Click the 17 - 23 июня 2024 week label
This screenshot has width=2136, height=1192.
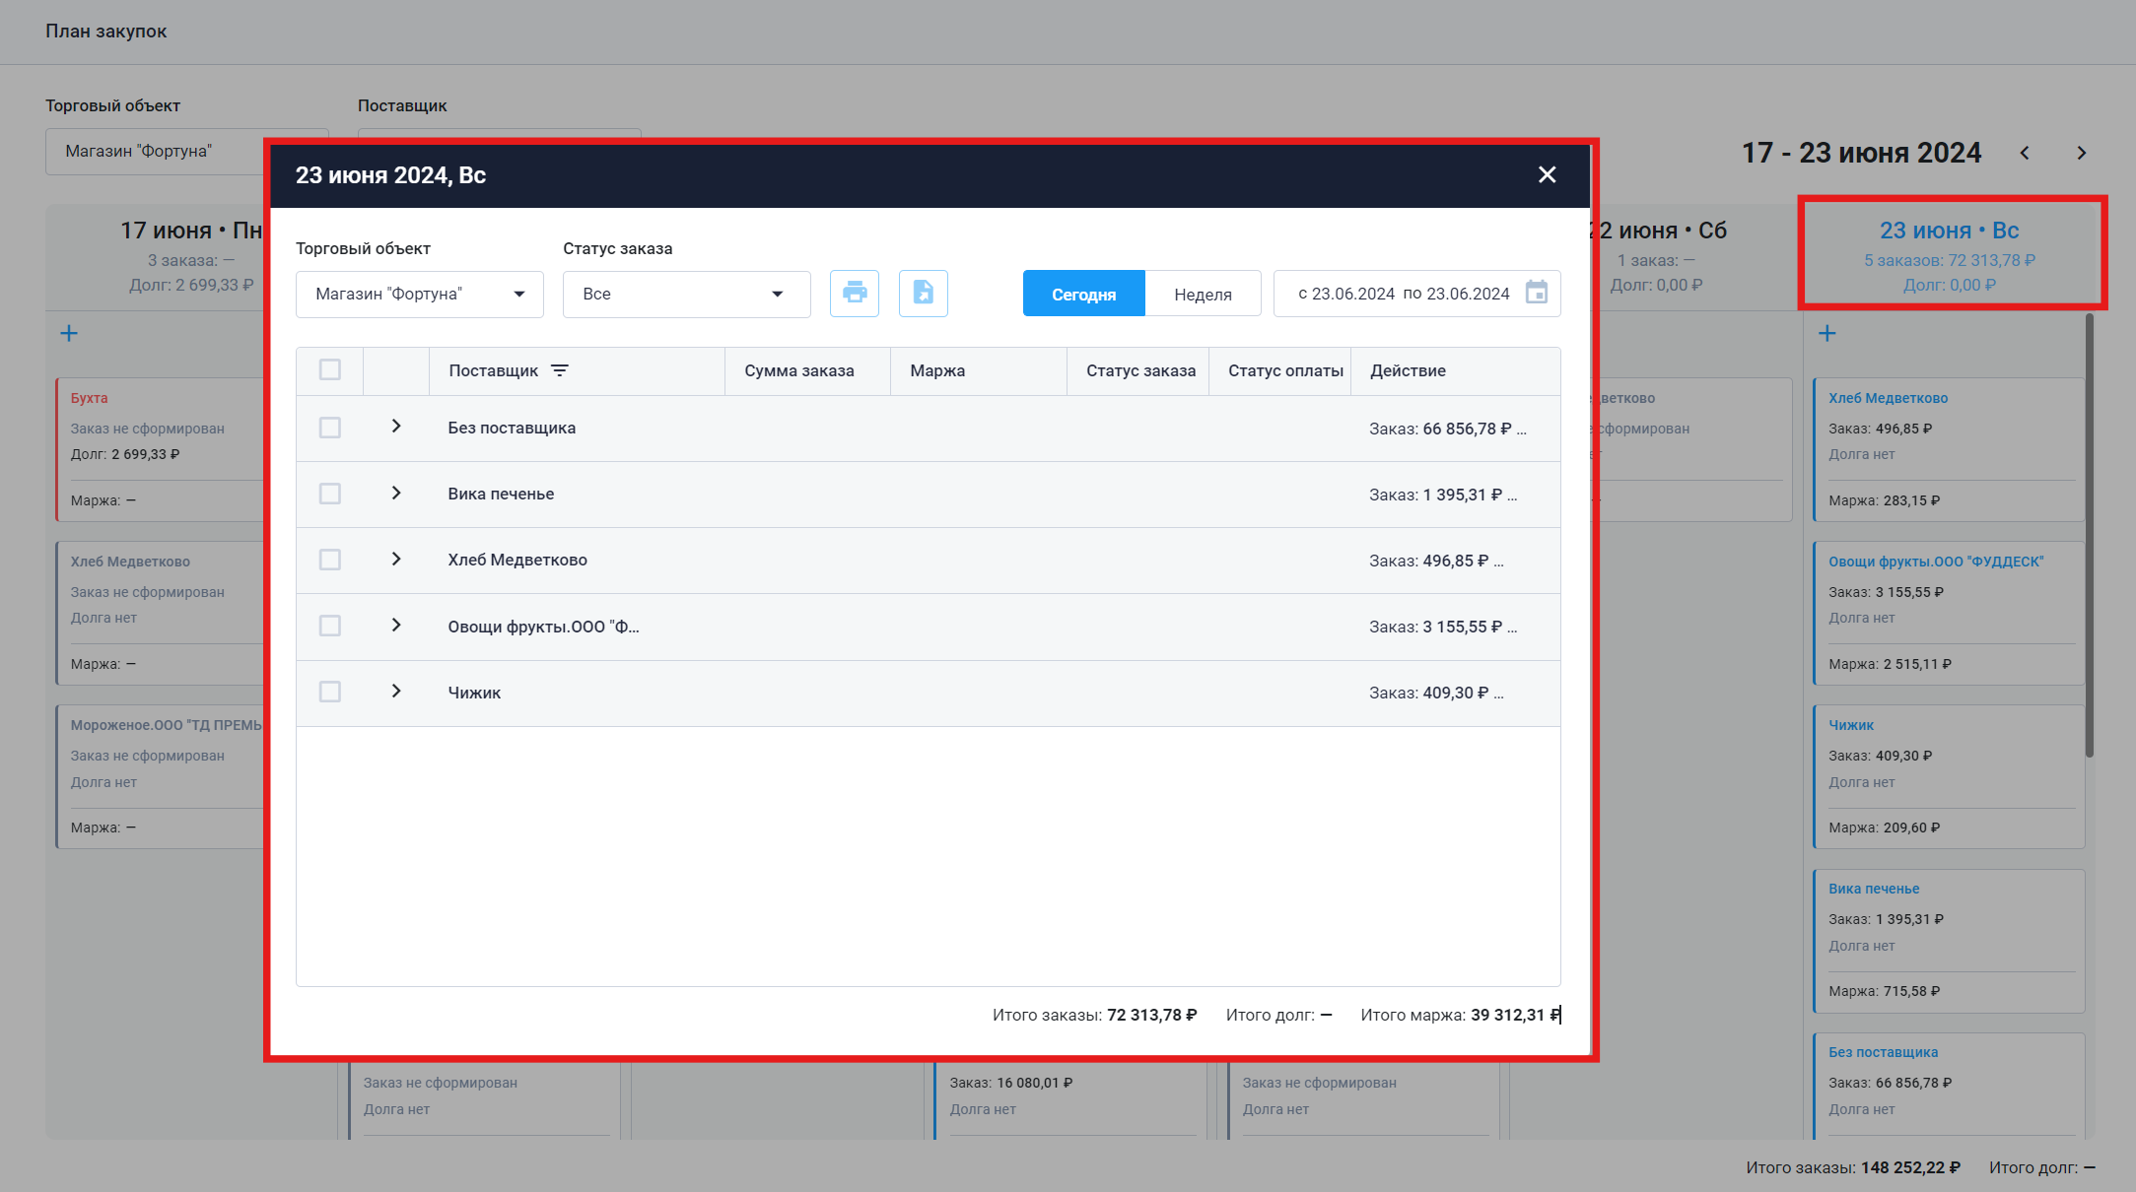tap(1861, 153)
